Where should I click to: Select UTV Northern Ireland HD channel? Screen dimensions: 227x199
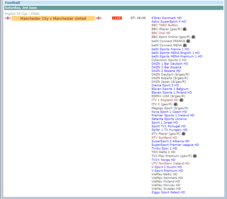(170, 164)
